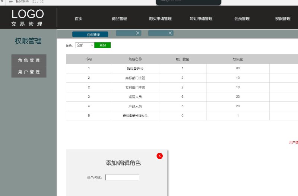Click the 权限管理 sidebar heading
298x196 pixels.
[28, 41]
